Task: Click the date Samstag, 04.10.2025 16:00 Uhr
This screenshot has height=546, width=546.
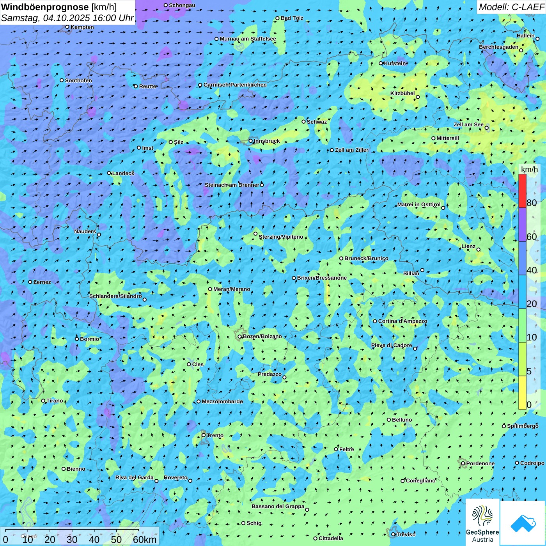Action: (67, 18)
